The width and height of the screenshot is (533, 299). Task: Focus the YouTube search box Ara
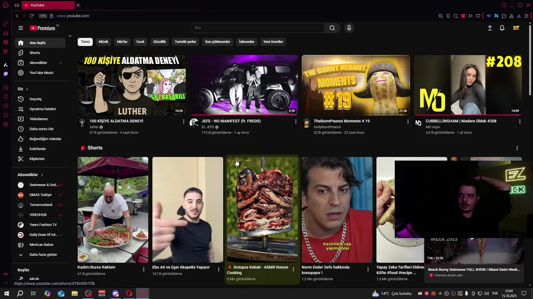(257, 28)
